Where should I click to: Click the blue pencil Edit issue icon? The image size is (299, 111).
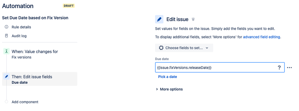(x=159, y=19)
